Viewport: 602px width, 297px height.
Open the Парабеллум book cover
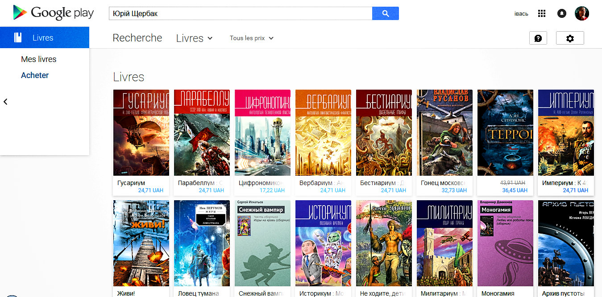202,132
